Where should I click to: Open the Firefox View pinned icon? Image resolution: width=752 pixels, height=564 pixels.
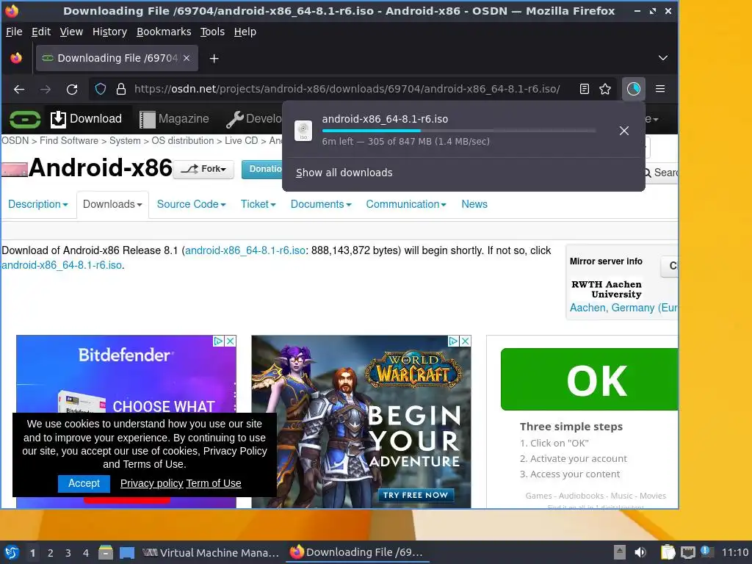(x=16, y=58)
